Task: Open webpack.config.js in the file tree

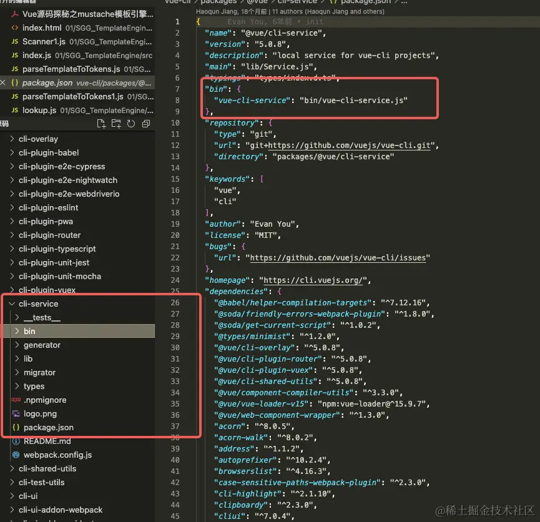Action: [x=77, y=455]
